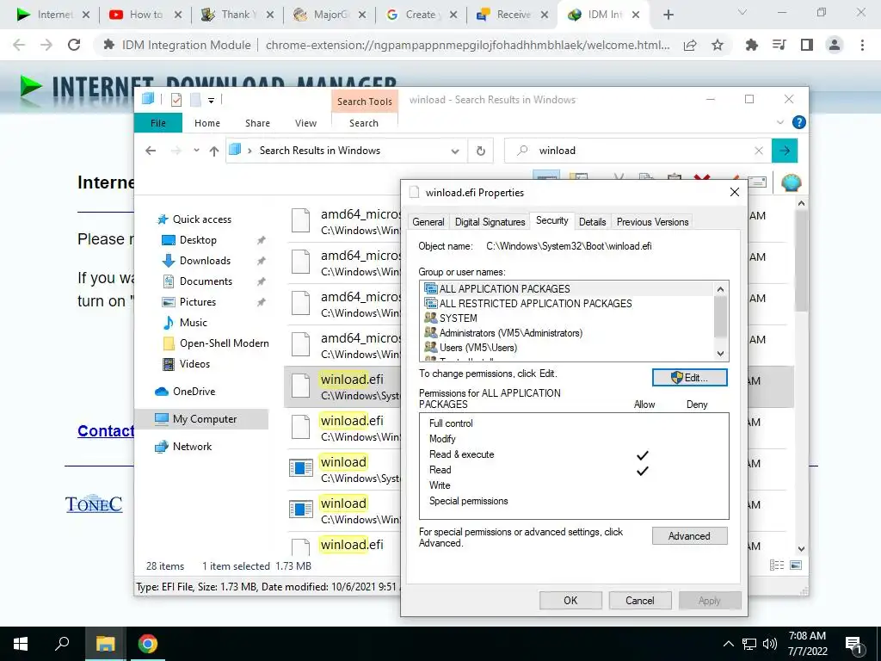Click Documents in Quick access
Image resolution: width=881 pixels, height=661 pixels.
coord(206,281)
